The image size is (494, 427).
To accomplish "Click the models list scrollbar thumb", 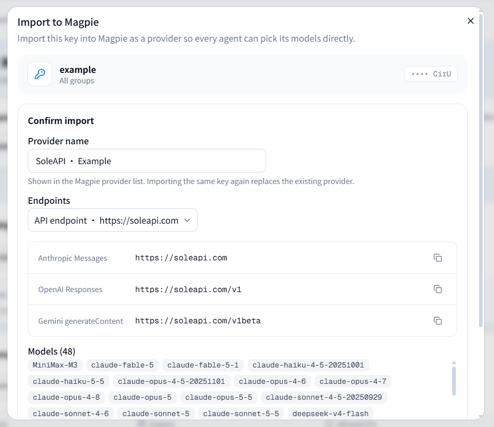I will [454, 381].
